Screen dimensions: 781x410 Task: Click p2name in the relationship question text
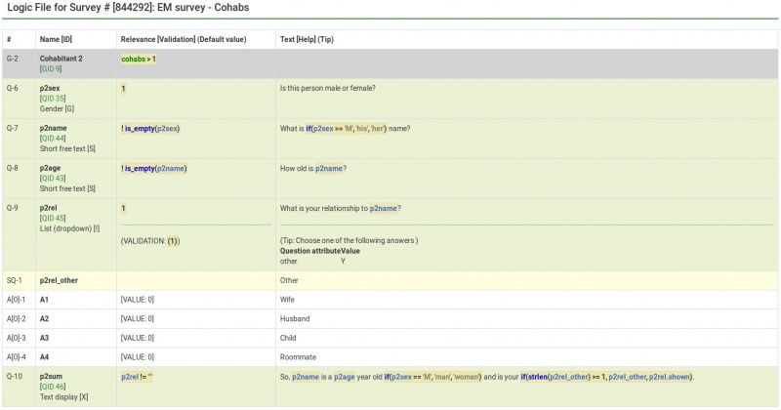tap(384, 208)
